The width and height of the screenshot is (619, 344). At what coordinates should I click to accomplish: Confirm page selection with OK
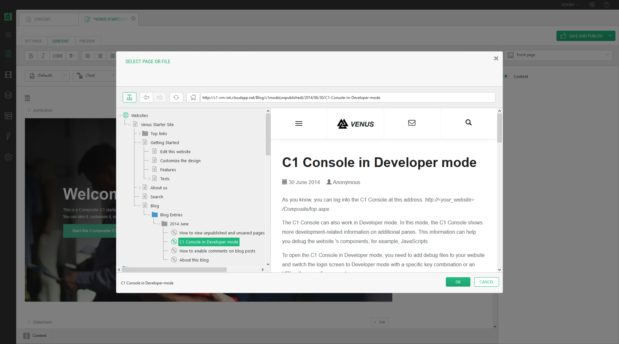(458, 282)
